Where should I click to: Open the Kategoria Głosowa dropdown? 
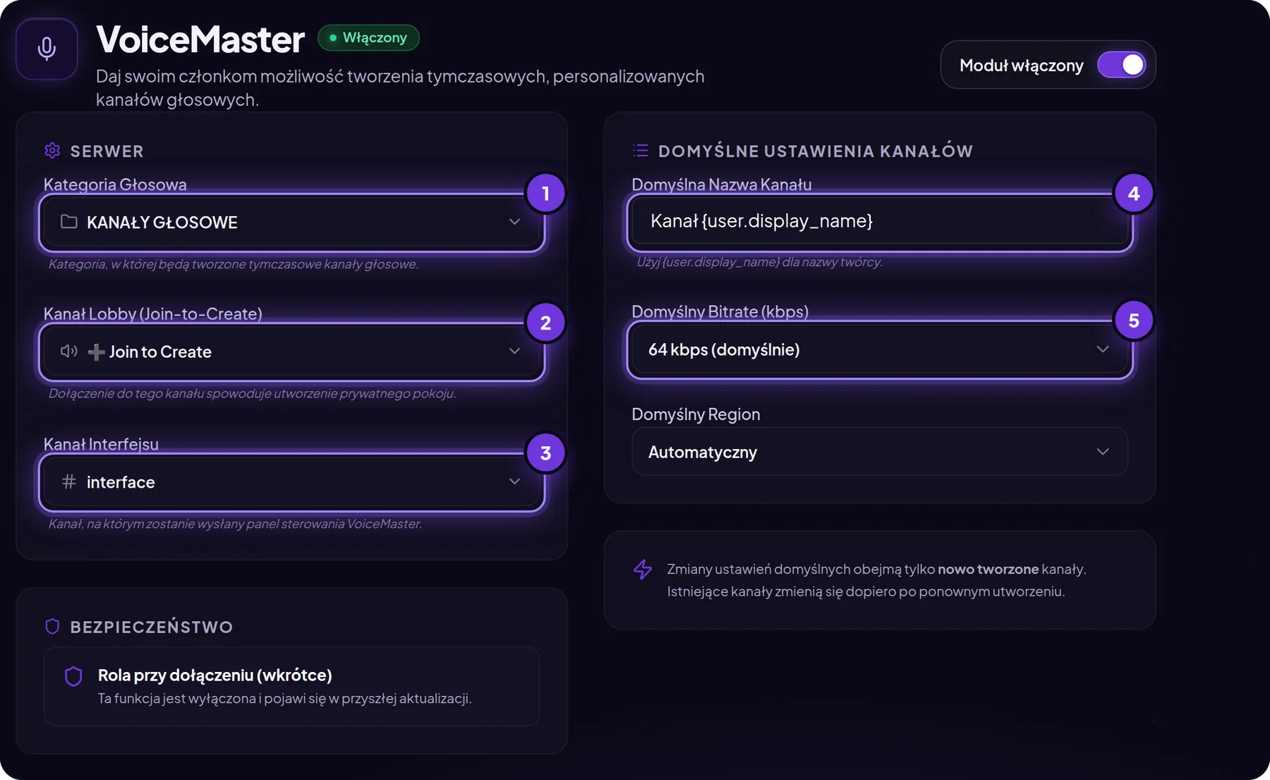coord(291,222)
